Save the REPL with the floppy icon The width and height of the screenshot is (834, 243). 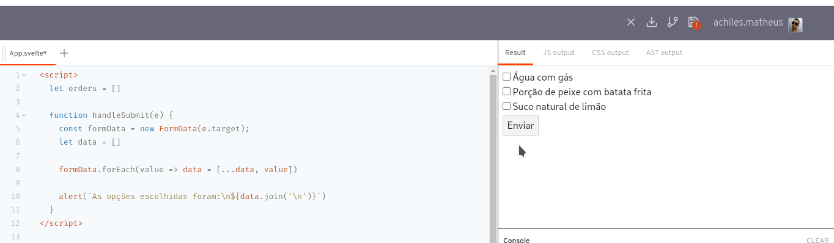point(693,23)
